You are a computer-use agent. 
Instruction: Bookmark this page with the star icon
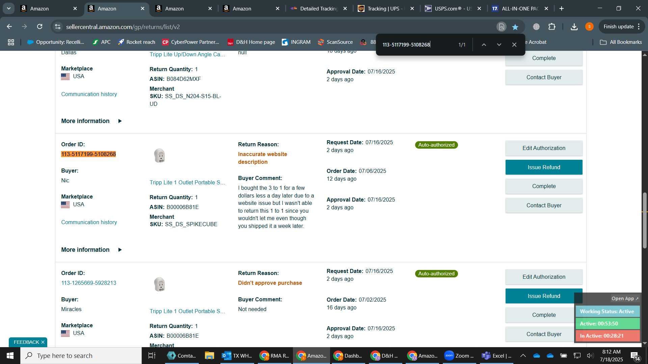[x=515, y=27]
